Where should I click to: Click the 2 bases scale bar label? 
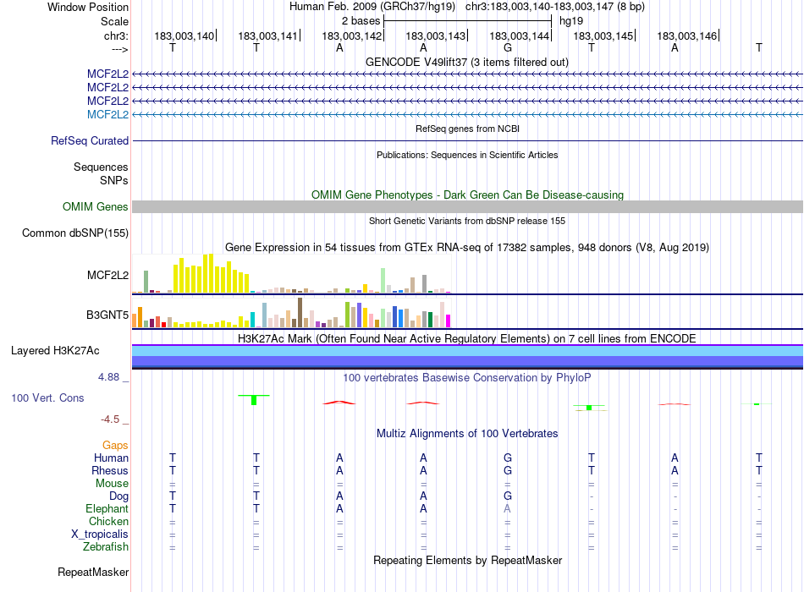tap(361, 21)
